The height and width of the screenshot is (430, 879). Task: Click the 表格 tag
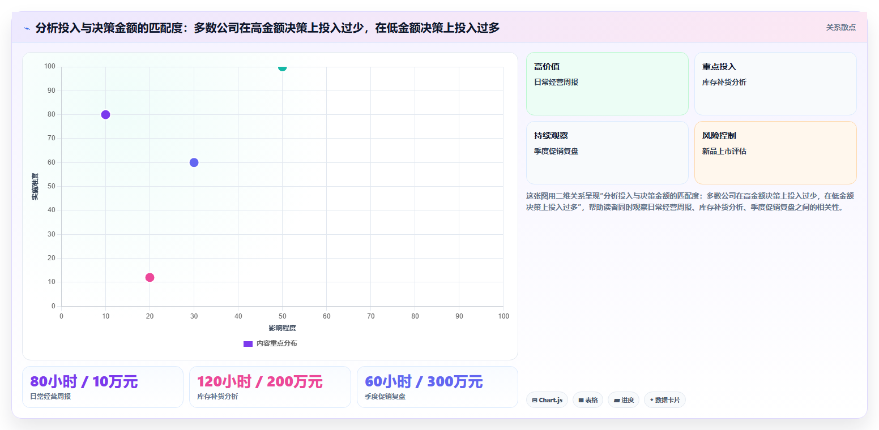point(588,400)
